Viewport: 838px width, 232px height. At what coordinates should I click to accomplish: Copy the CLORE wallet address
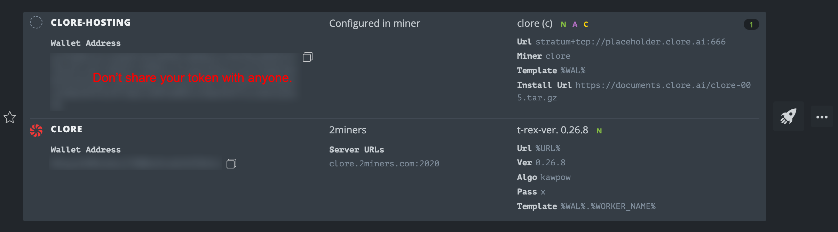[x=231, y=164]
